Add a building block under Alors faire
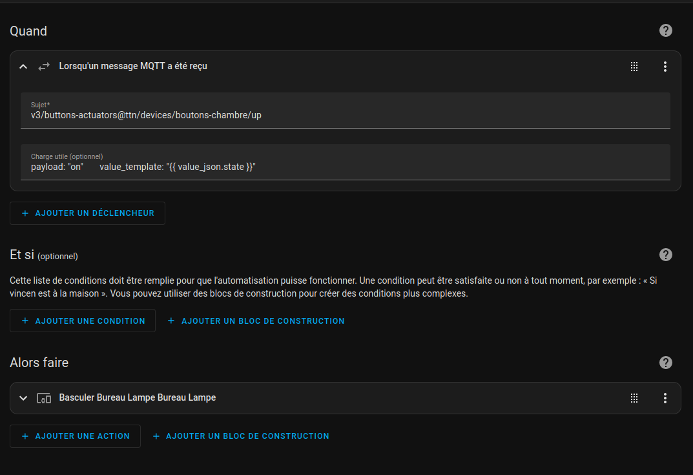The height and width of the screenshot is (475, 693). pyautogui.click(x=241, y=436)
